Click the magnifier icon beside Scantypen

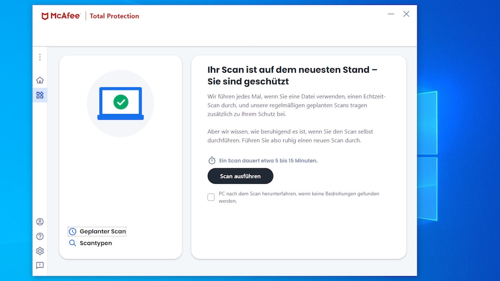(73, 243)
